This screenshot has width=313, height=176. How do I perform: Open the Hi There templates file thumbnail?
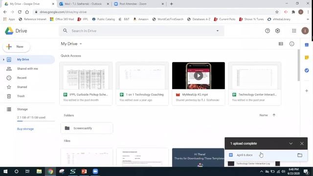click(x=198, y=157)
